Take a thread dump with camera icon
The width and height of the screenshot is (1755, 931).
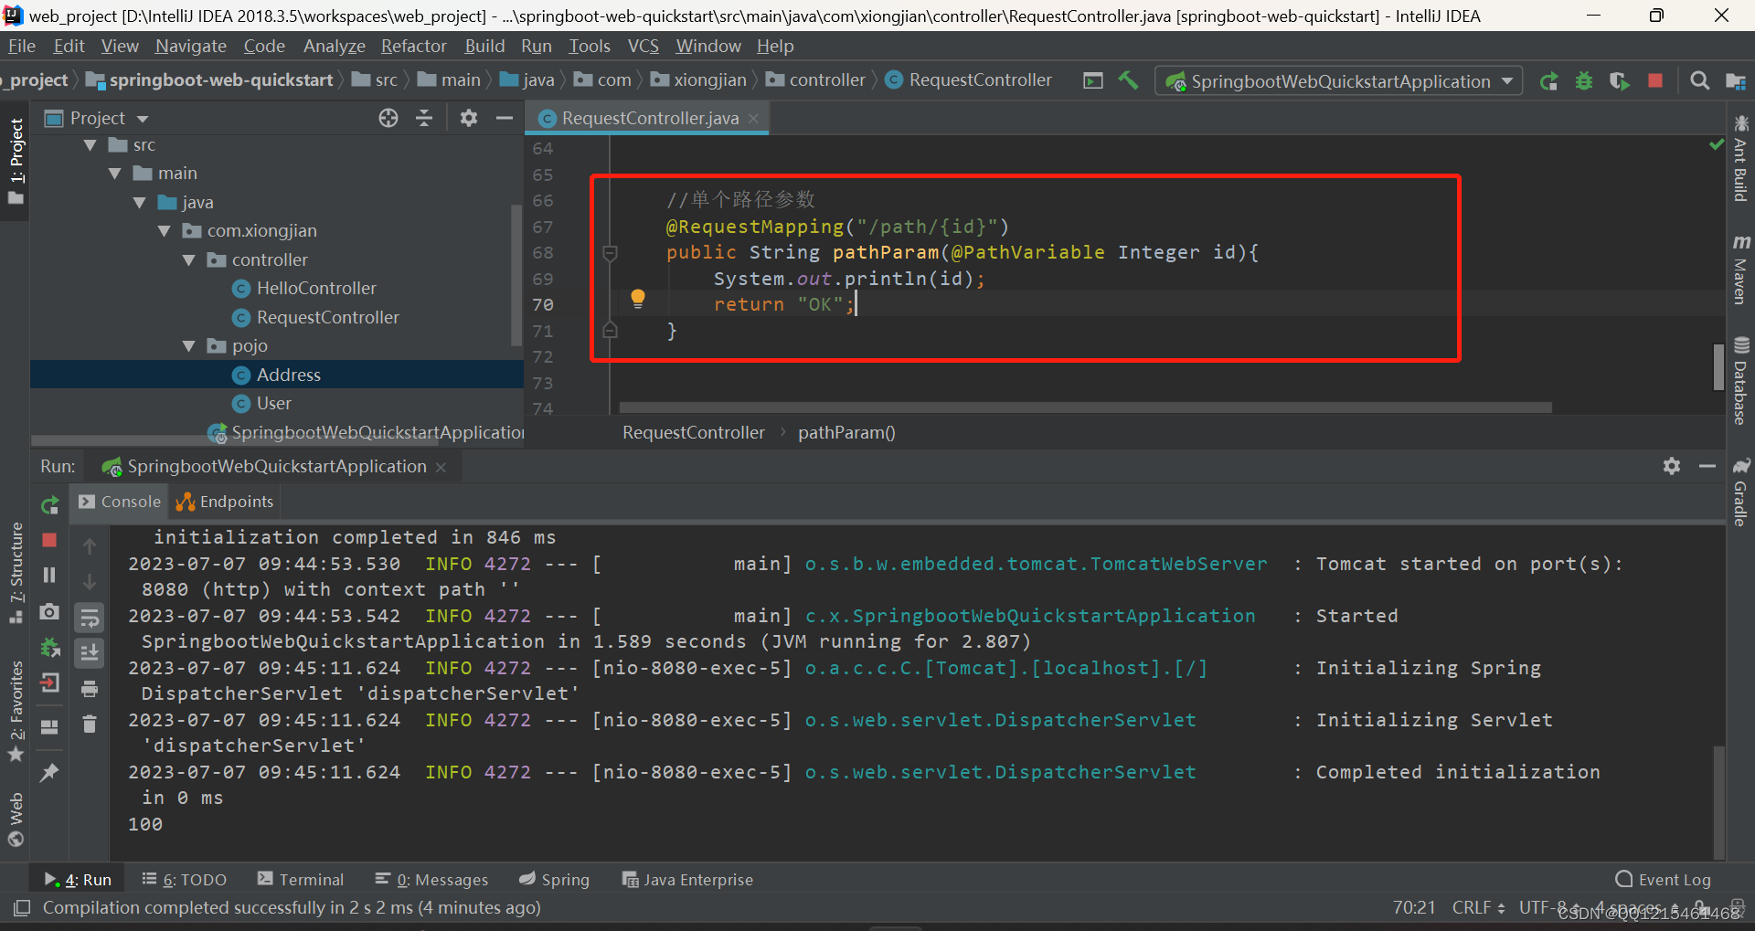point(49,611)
